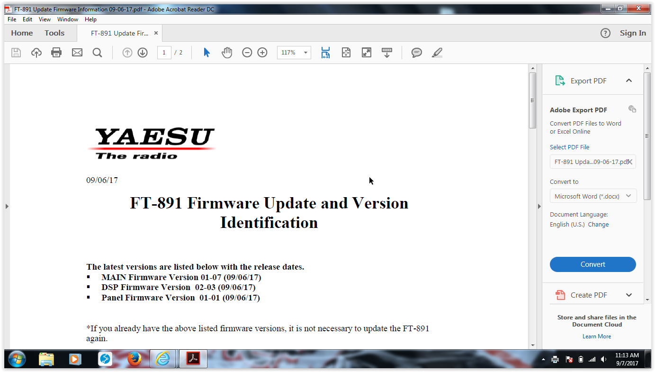Open the Find text magnifier tool
This screenshot has height=372, width=655.
tap(98, 53)
